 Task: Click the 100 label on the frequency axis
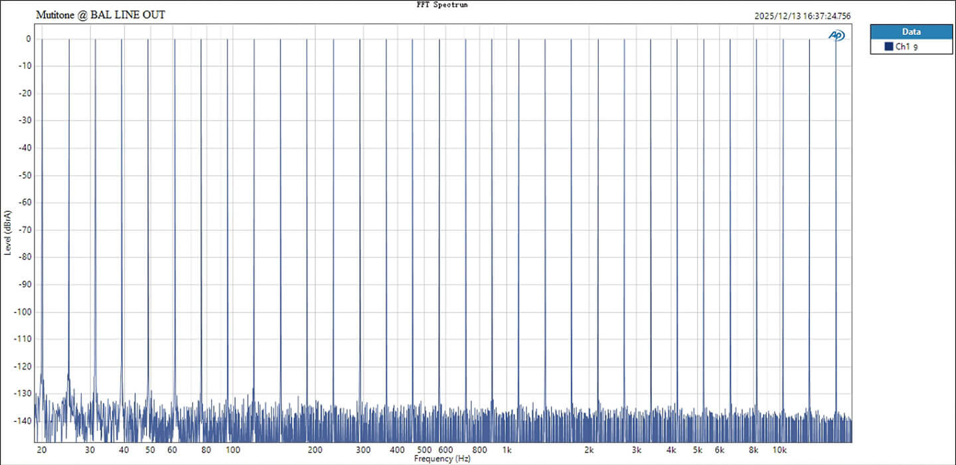(232, 450)
